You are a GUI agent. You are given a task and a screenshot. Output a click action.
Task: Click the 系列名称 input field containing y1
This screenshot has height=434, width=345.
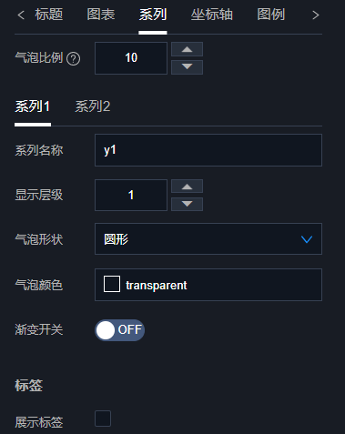(x=208, y=150)
